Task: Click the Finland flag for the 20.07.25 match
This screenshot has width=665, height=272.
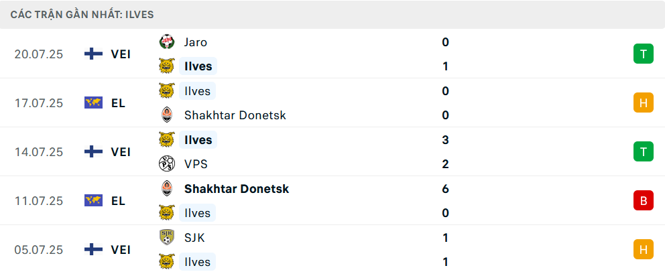Action: click(93, 54)
